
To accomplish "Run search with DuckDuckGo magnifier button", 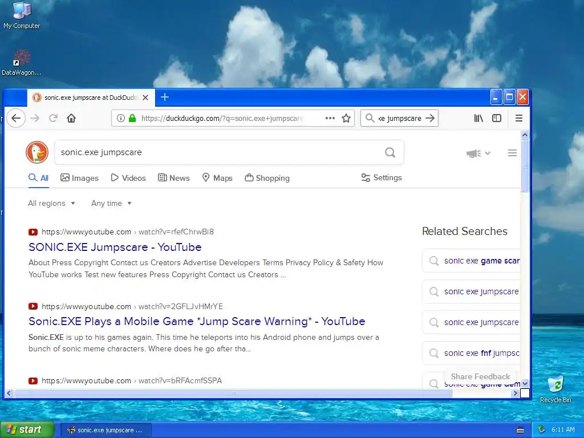I will tap(390, 152).
